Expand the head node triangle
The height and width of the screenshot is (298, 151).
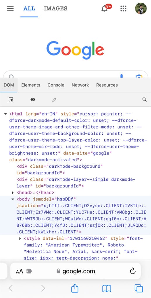coord(13,193)
